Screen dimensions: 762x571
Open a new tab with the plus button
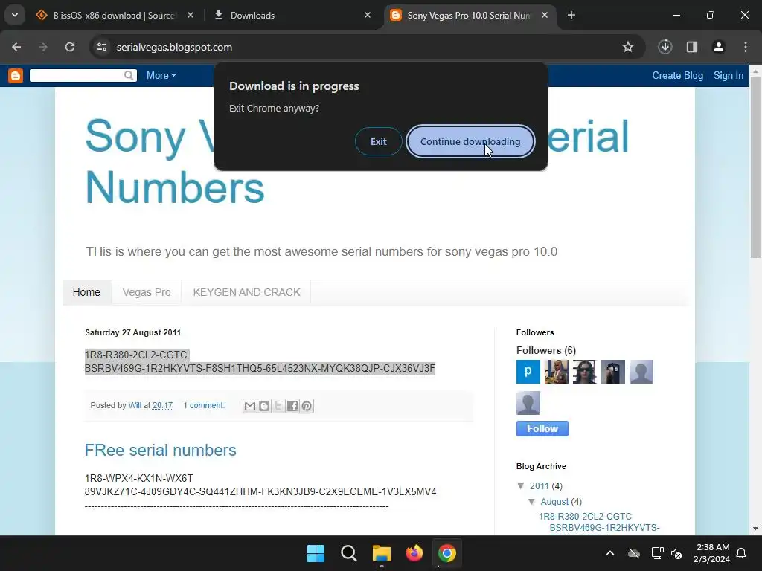[571, 15]
